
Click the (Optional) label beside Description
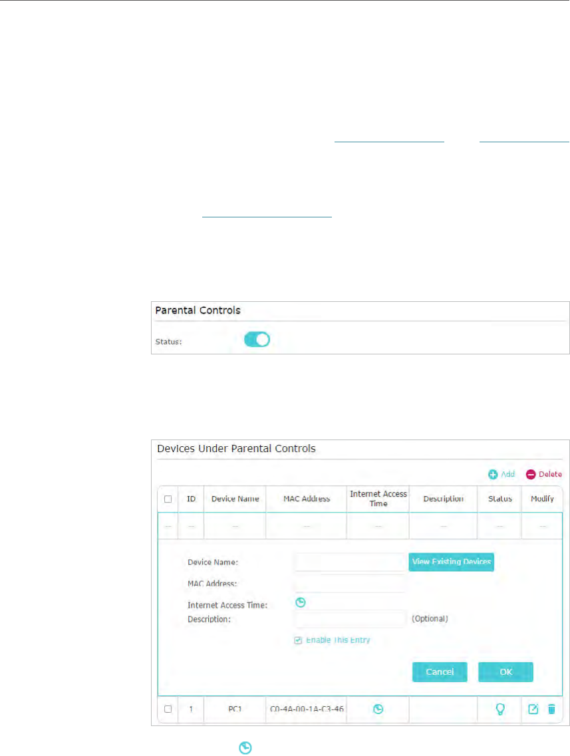(x=430, y=619)
